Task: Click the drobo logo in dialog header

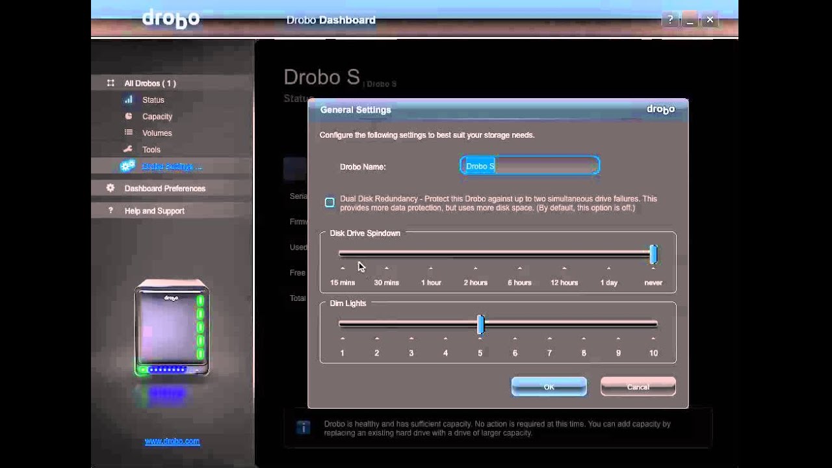Action: 660,109
